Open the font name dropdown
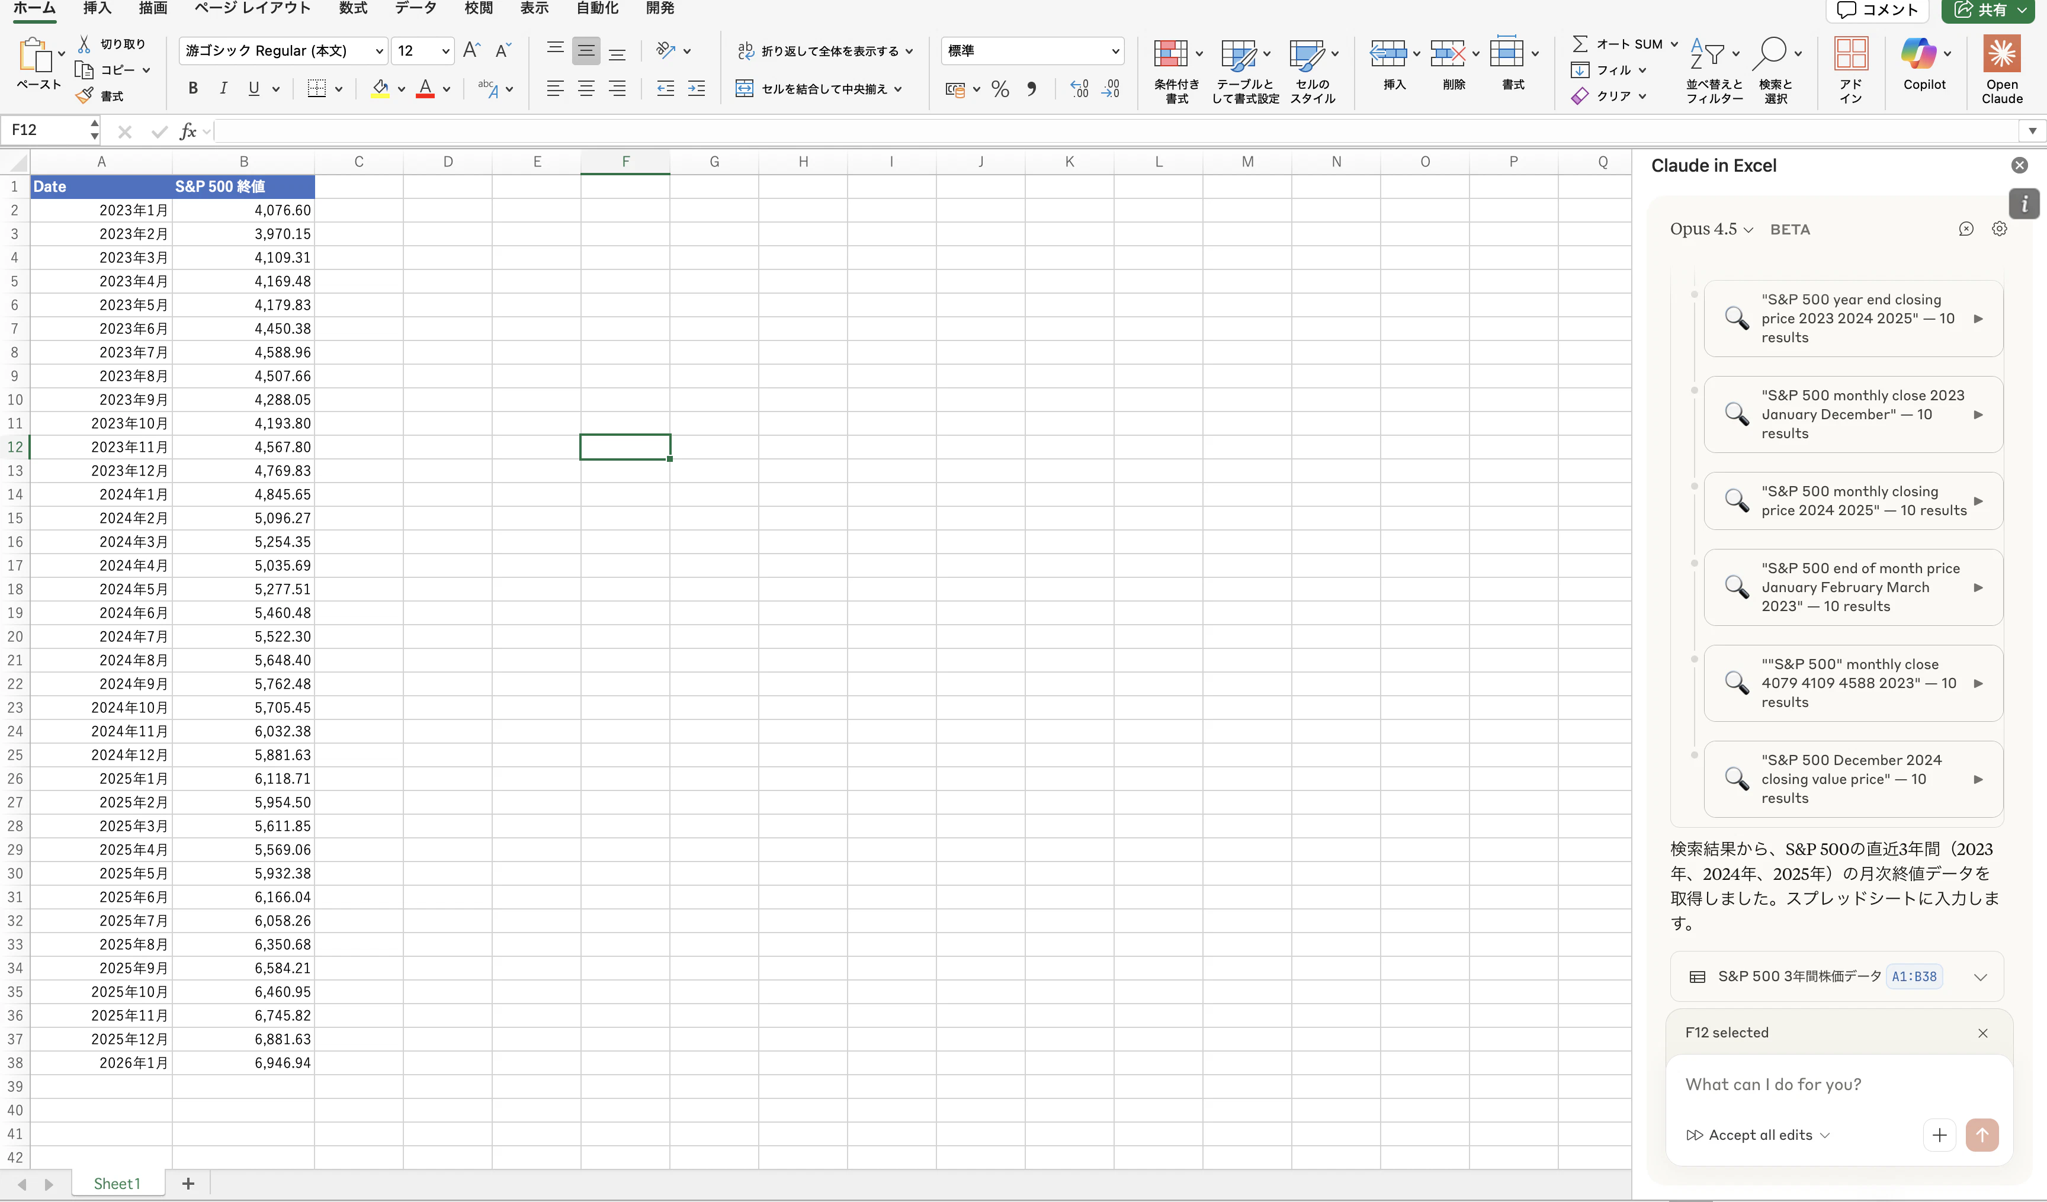Image resolution: width=2047 pixels, height=1202 pixels. click(378, 51)
